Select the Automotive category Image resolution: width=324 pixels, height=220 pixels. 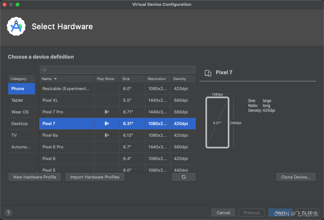pyautogui.click(x=22, y=147)
